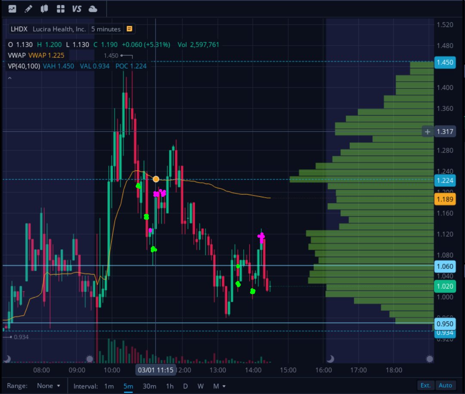Click the gray circle marker near 09:00
Viewport: 465px width, 394px height.
[x=89, y=359]
